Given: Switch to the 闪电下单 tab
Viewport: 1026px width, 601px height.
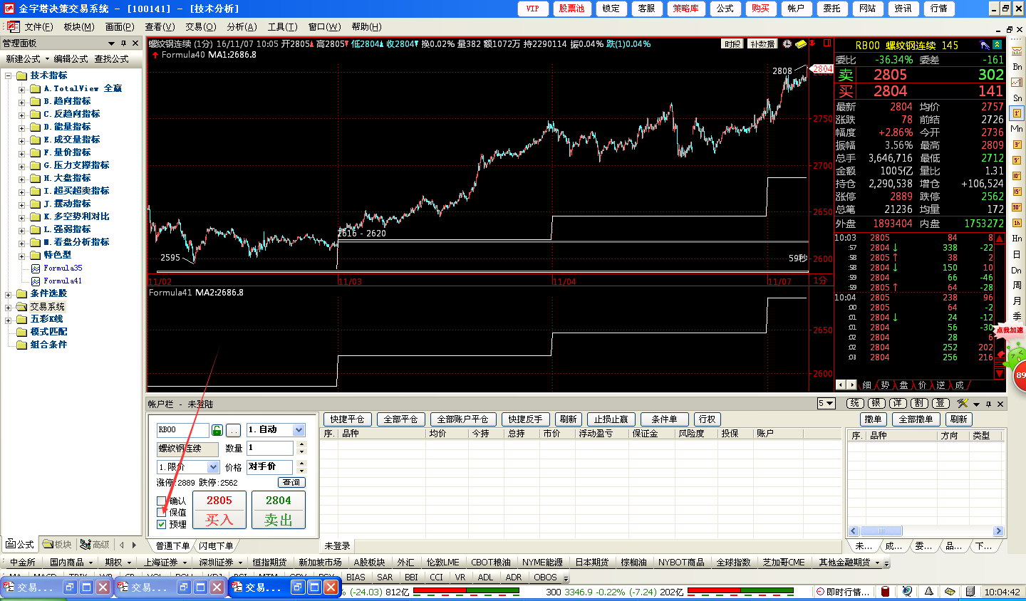Looking at the screenshot, I should click(x=216, y=546).
